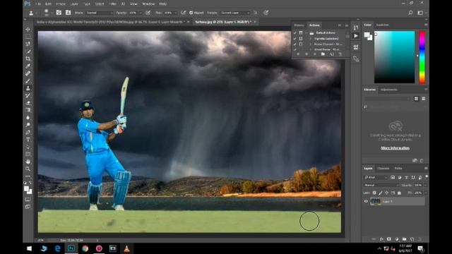452x254 pixels.
Task: Select the Zoom tool in toolbox
Action: 28,169
